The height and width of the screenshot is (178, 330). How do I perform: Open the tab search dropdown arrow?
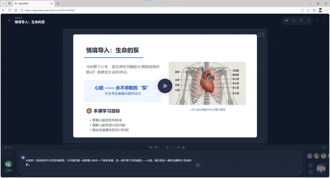3,4
